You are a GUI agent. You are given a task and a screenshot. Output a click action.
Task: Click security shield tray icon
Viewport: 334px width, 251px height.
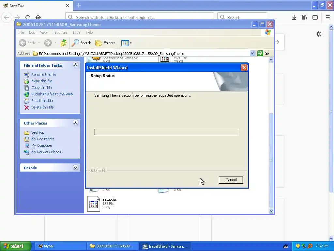(297, 246)
